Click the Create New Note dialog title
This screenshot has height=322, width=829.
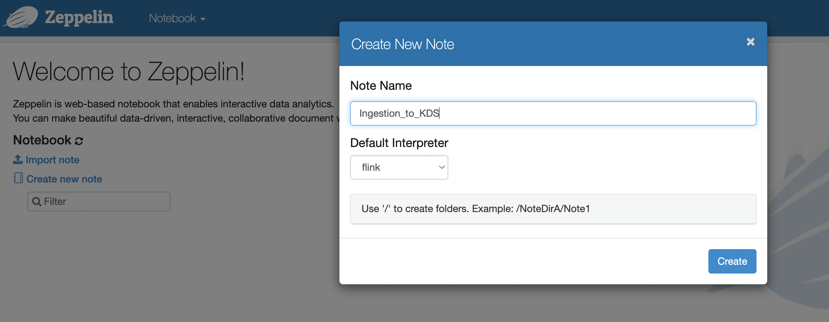tap(402, 44)
